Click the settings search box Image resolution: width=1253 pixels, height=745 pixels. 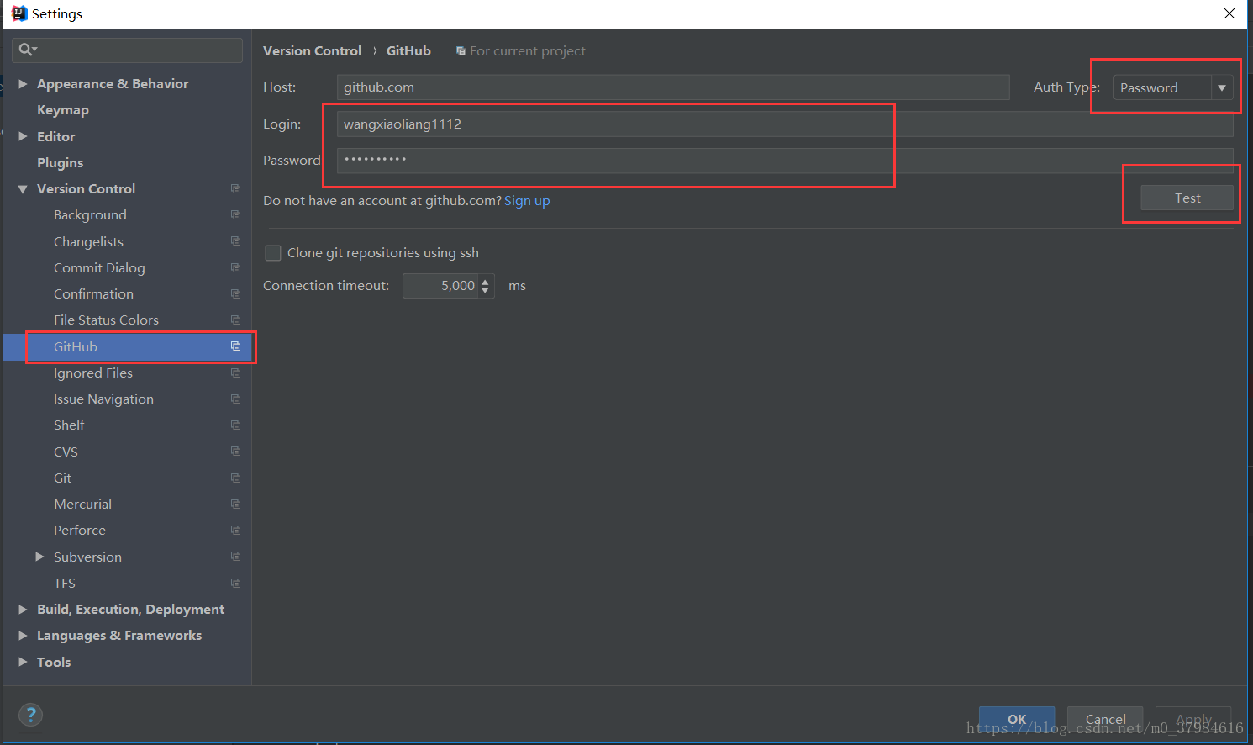pyautogui.click(x=128, y=50)
